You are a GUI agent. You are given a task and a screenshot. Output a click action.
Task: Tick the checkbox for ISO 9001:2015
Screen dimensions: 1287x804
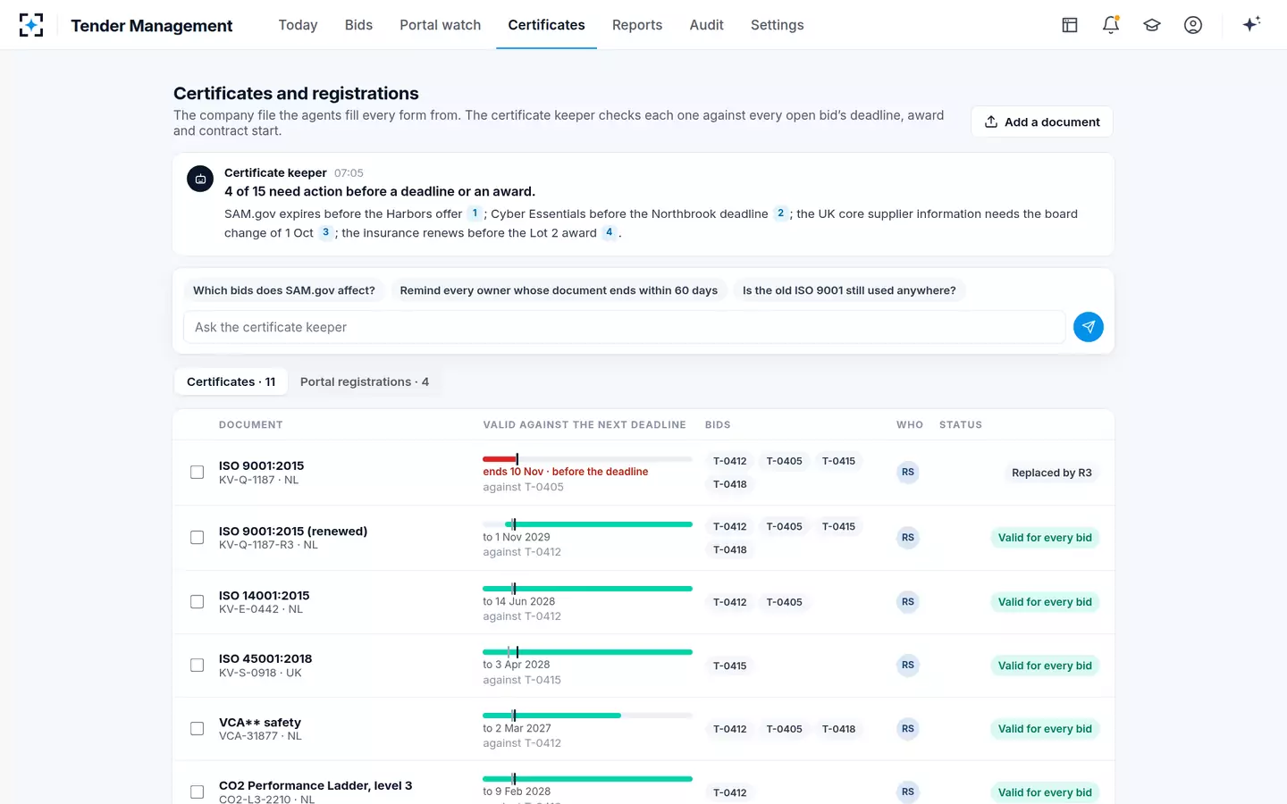click(197, 473)
